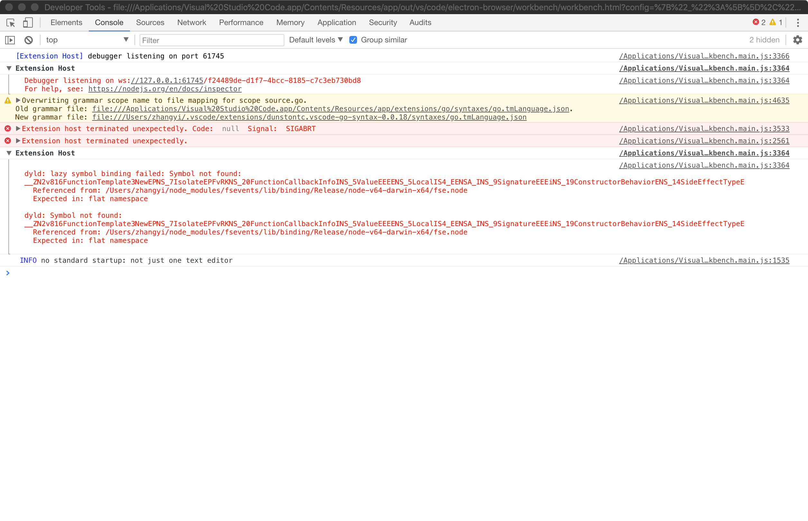Collapse the Extension Host message group
Image resolution: width=808 pixels, height=521 pixels.
[9, 68]
